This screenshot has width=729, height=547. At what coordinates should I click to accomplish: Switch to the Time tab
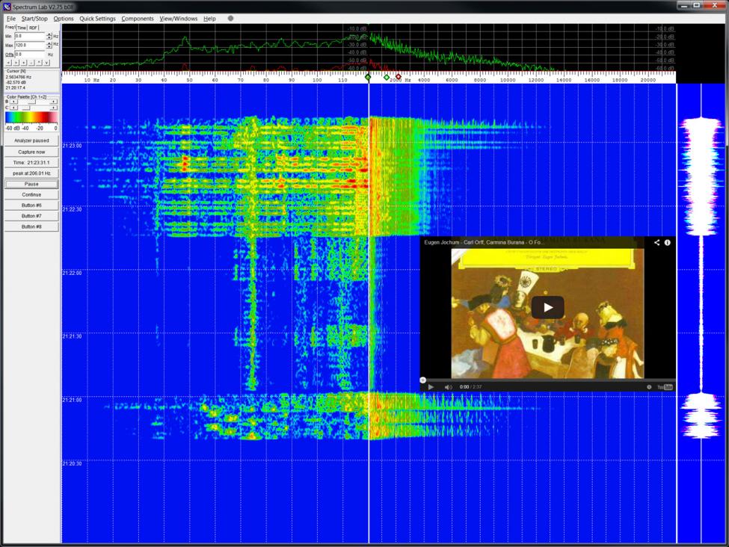coord(22,28)
